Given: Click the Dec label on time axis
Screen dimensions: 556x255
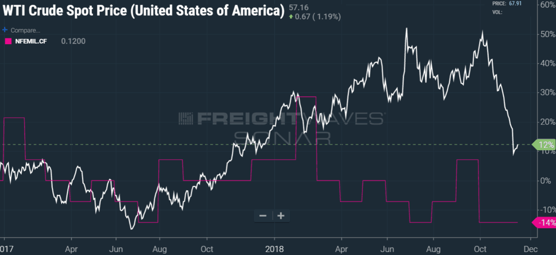Looking at the screenshot, I should tap(530, 249).
